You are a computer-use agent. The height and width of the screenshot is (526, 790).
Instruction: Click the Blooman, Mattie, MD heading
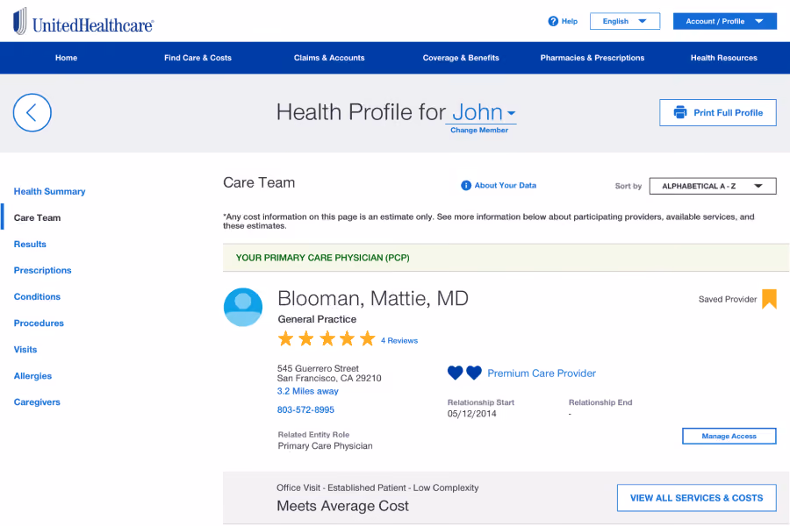pos(373,298)
